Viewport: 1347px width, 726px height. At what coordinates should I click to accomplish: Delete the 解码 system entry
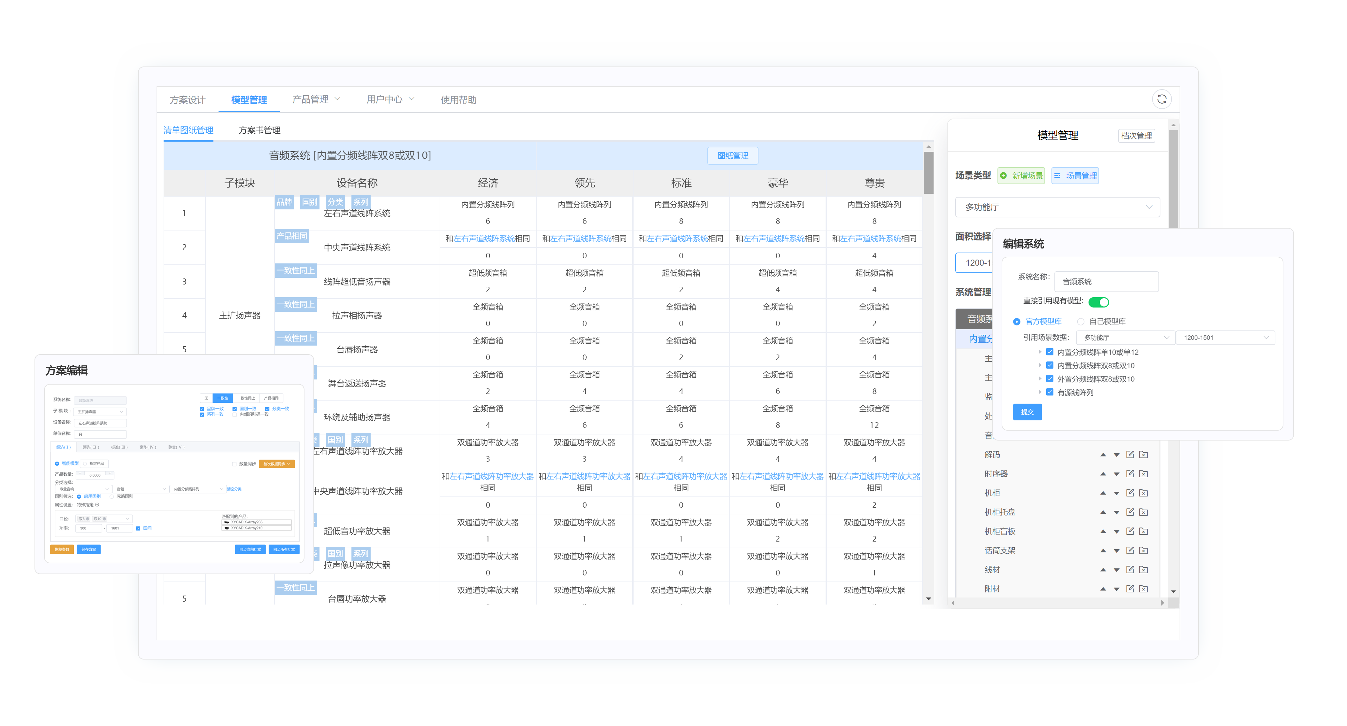point(1143,455)
